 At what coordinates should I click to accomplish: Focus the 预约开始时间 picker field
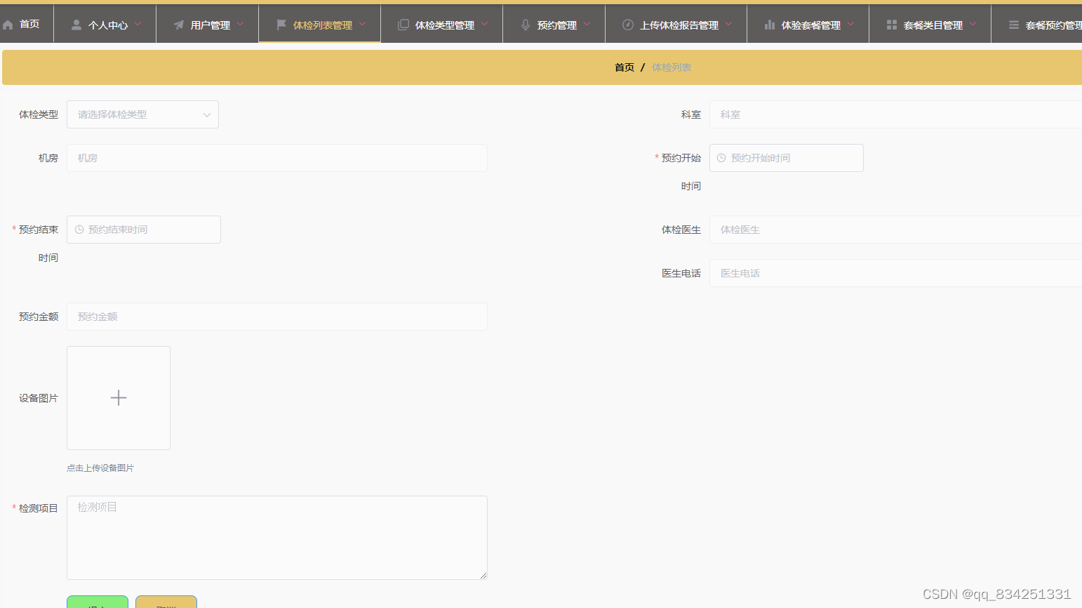787,158
